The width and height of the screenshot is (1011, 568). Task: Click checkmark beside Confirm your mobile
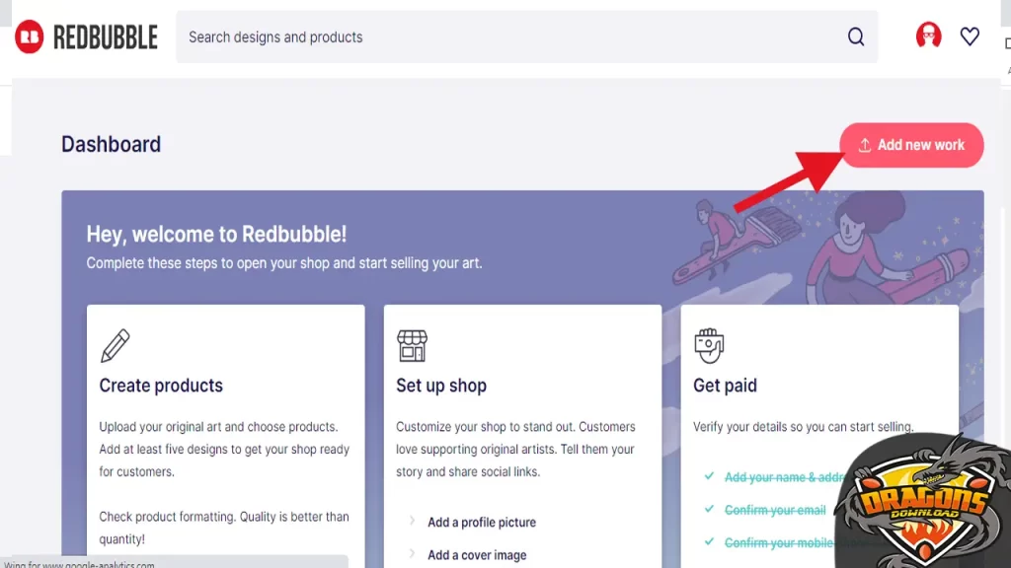[x=709, y=541]
